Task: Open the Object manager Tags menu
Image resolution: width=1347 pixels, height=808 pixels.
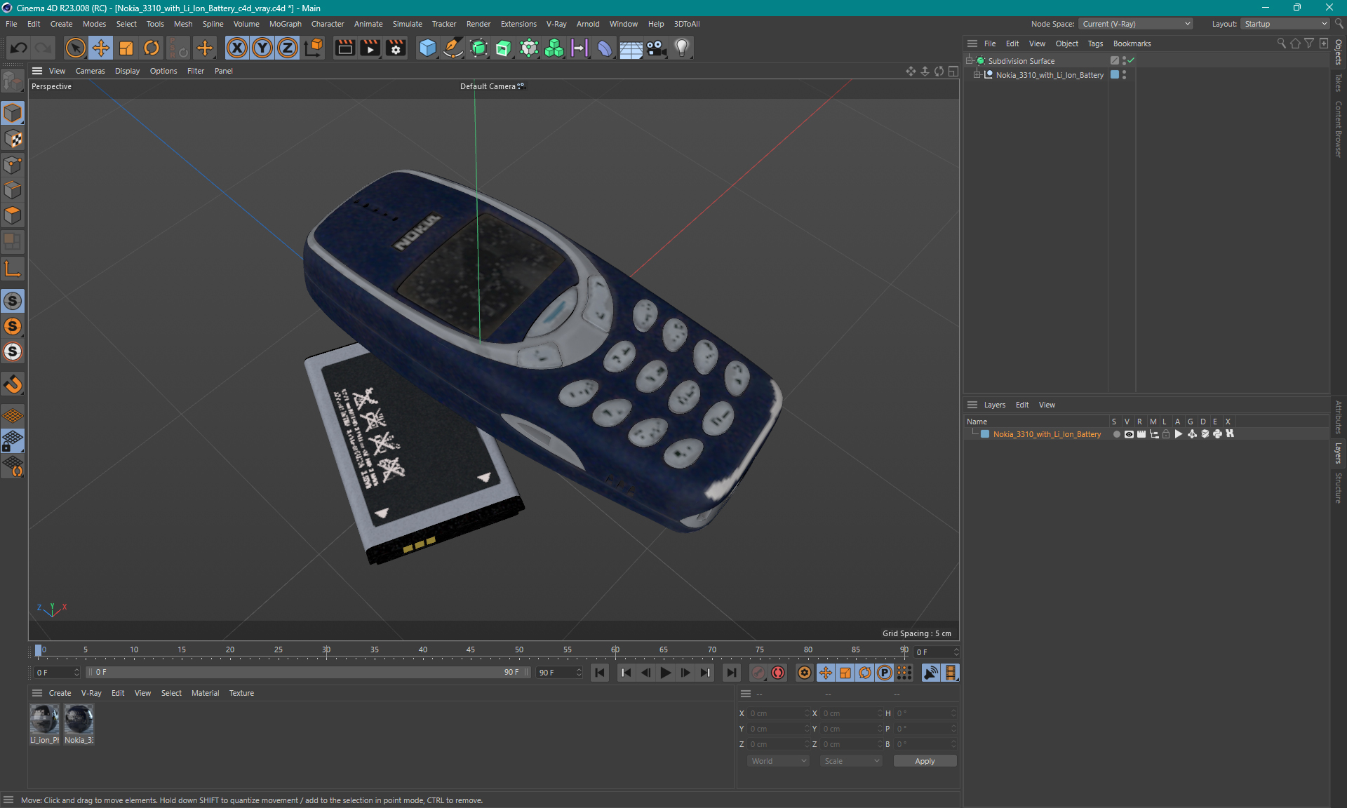Action: [1095, 43]
